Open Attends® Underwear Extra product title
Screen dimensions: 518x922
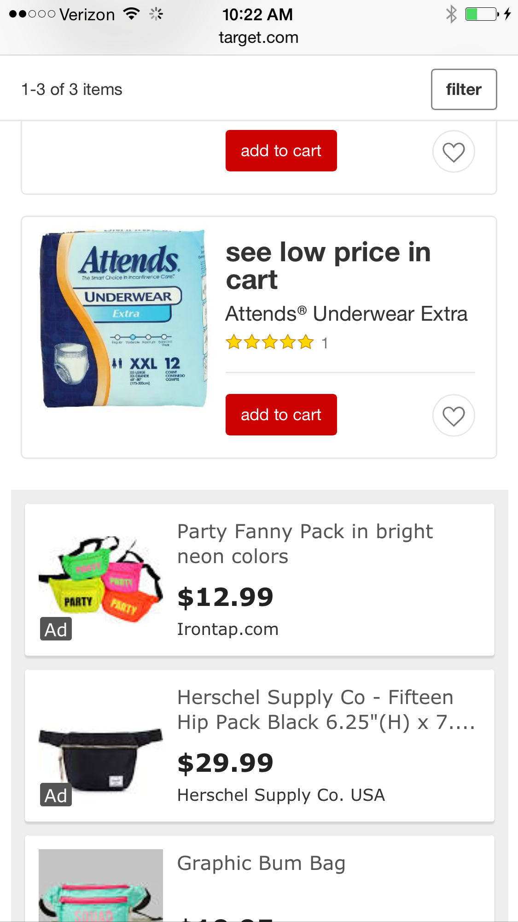pyautogui.click(x=346, y=314)
